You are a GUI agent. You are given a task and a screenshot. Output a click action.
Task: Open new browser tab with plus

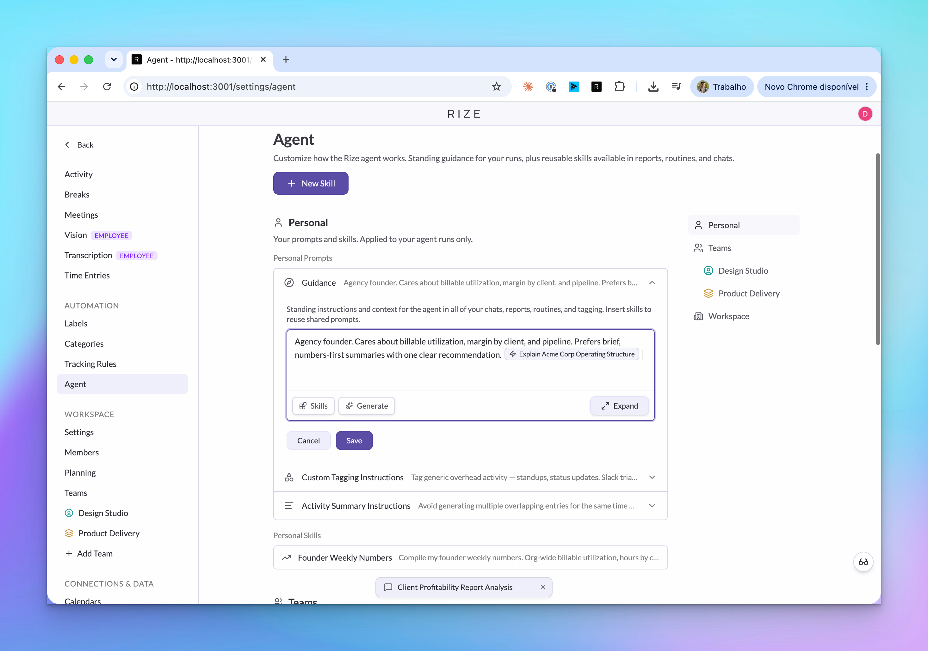[286, 59]
